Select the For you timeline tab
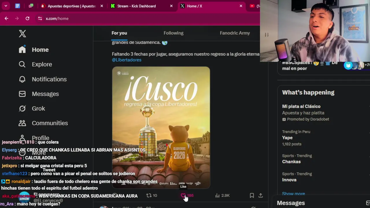The width and height of the screenshot is (370, 208). [119, 33]
